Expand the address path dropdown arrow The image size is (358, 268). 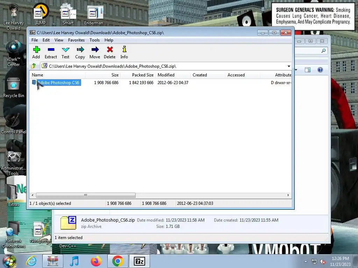click(289, 66)
